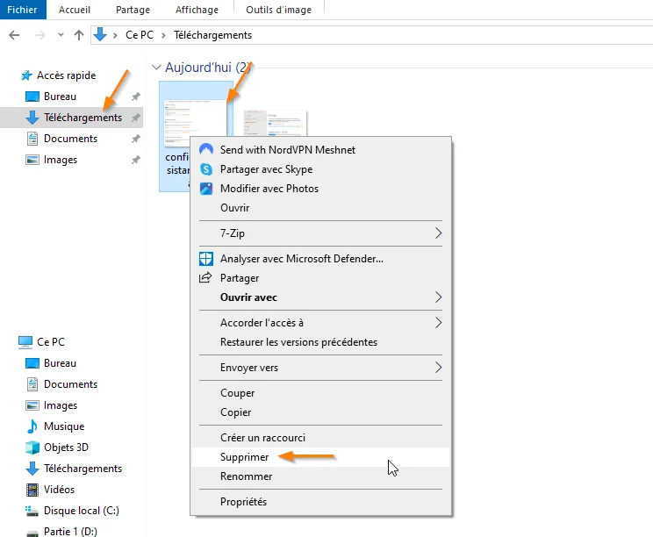Expand the Envoyer vers submenu
Viewport: 653px width, 537px height.
(320, 368)
